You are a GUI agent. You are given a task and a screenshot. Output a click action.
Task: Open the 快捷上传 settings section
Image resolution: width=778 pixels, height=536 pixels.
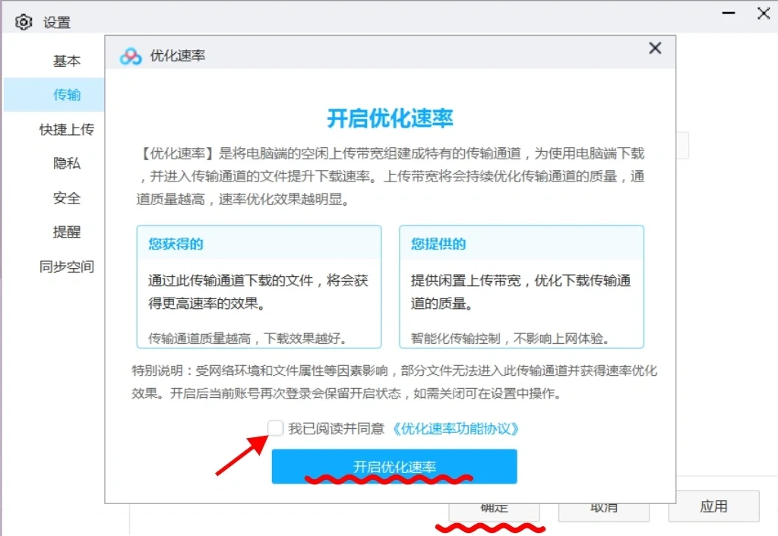point(66,129)
